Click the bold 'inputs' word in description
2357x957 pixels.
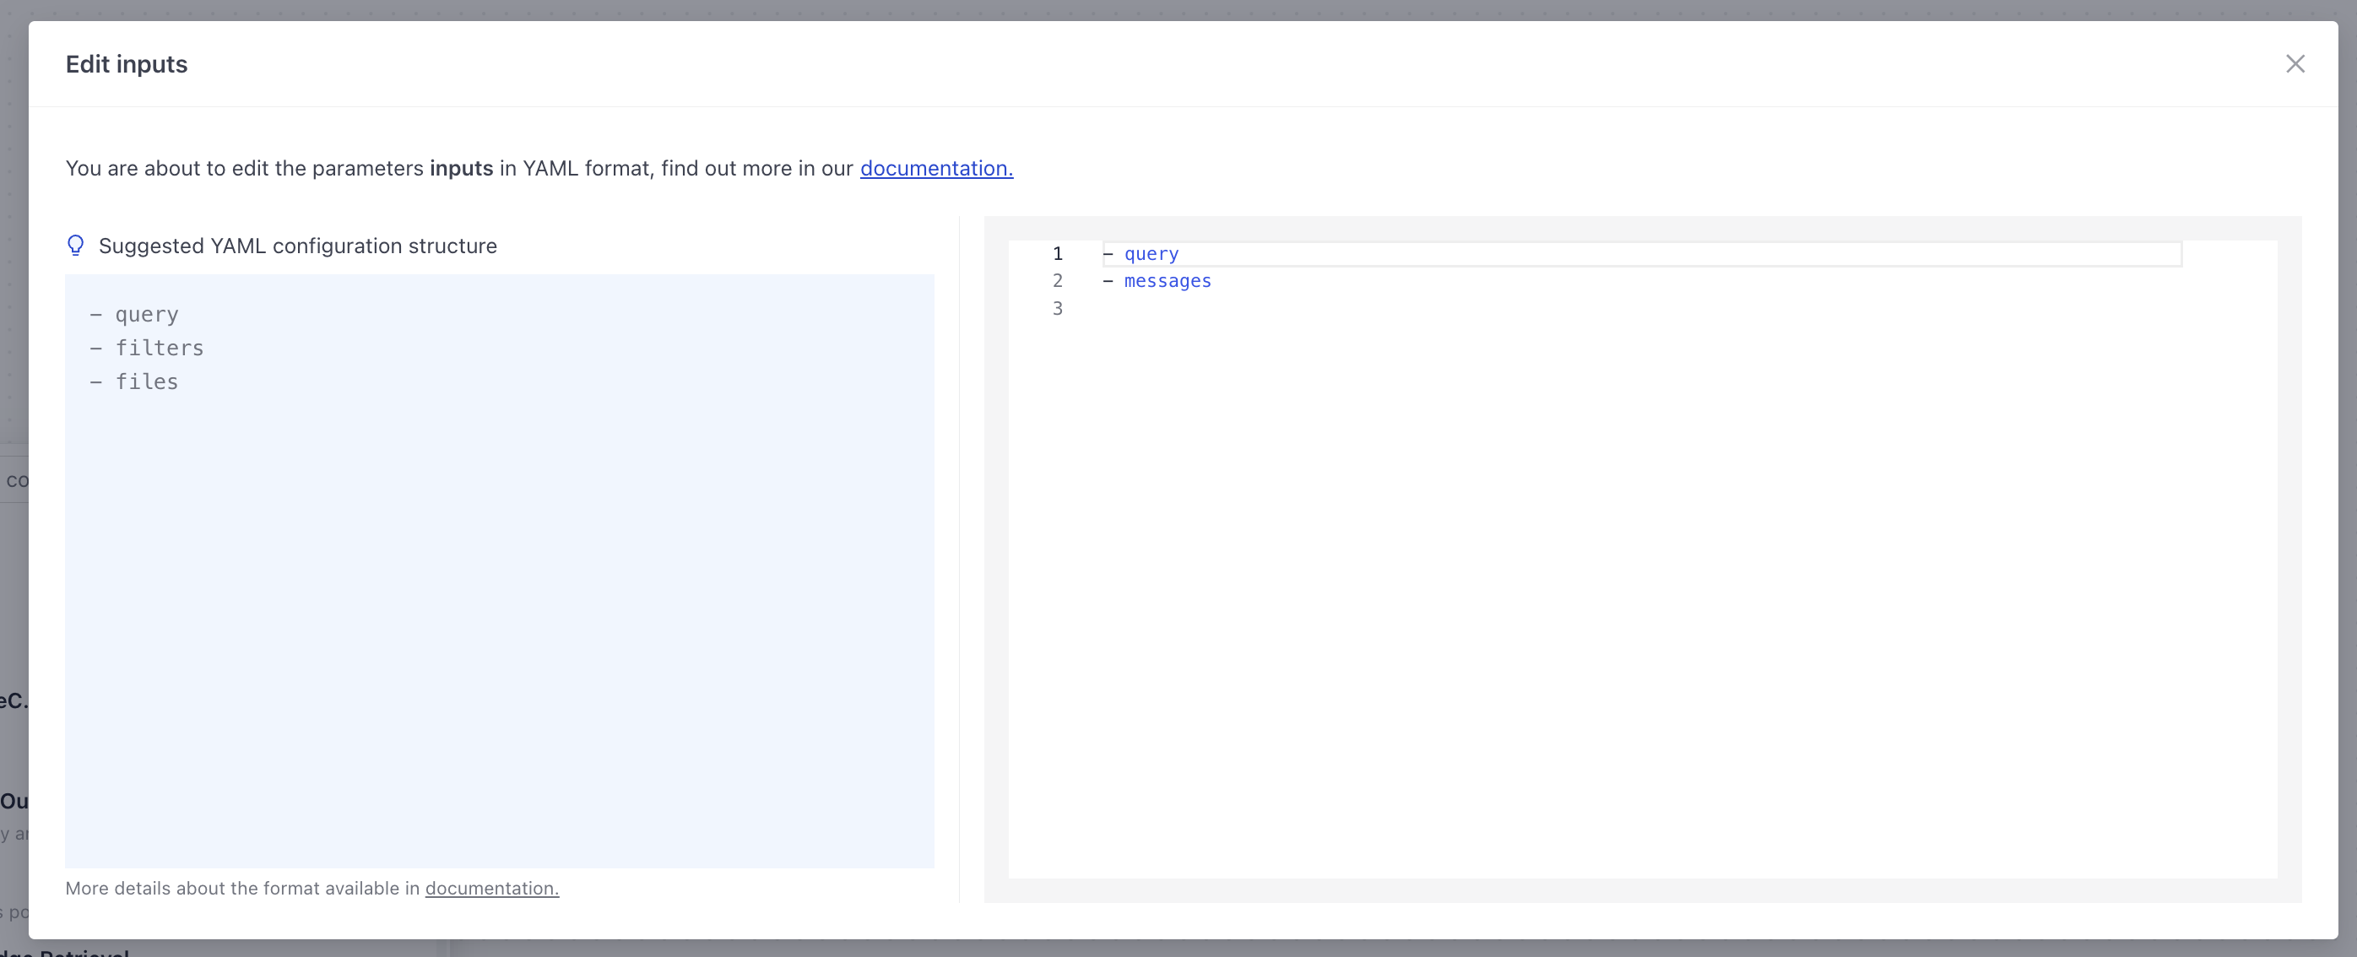(x=460, y=168)
